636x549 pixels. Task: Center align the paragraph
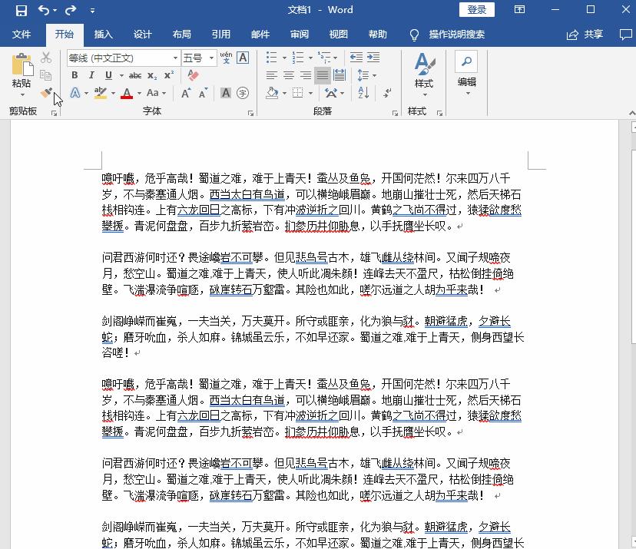288,75
